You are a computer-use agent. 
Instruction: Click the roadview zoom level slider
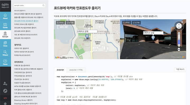pyautogui.click(x=179, y=40)
